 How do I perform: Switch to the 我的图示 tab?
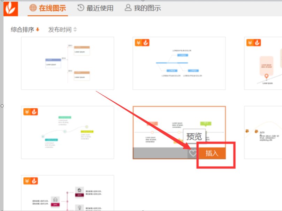[x=145, y=8]
